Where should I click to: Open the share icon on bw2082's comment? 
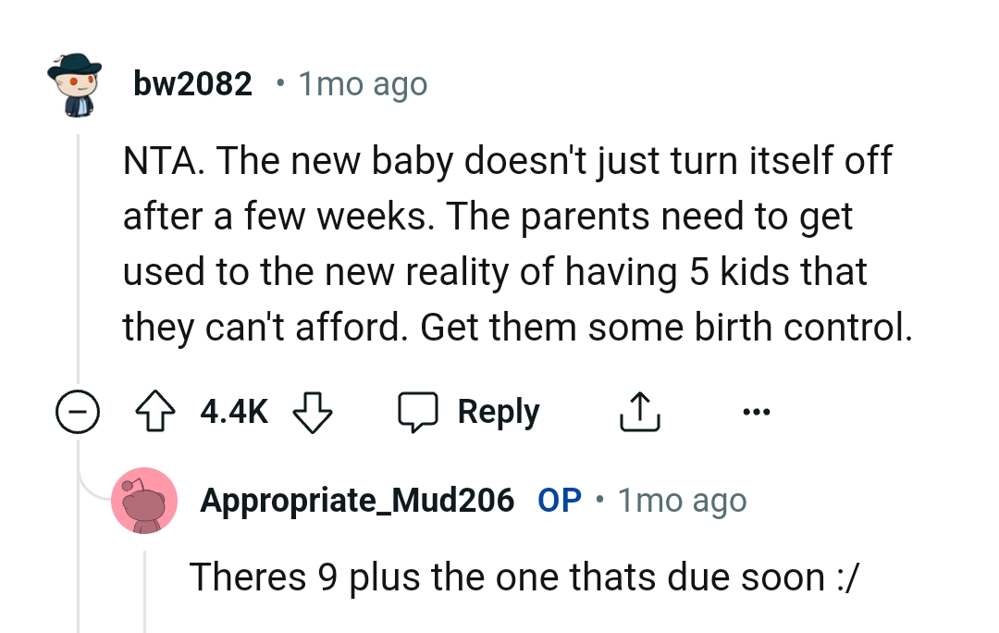[x=639, y=410]
